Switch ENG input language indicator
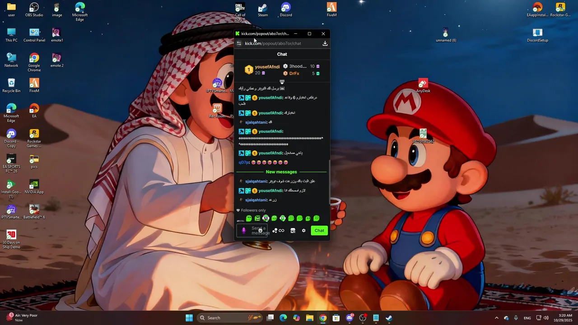 pyautogui.click(x=527, y=318)
